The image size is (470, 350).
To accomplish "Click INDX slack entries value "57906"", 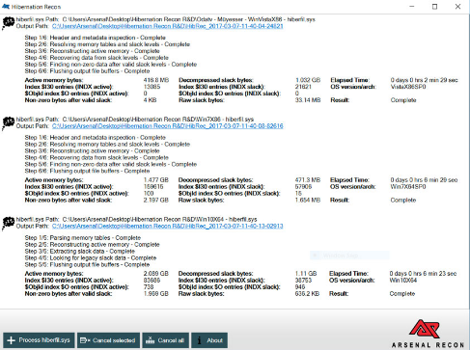I will (x=303, y=187).
